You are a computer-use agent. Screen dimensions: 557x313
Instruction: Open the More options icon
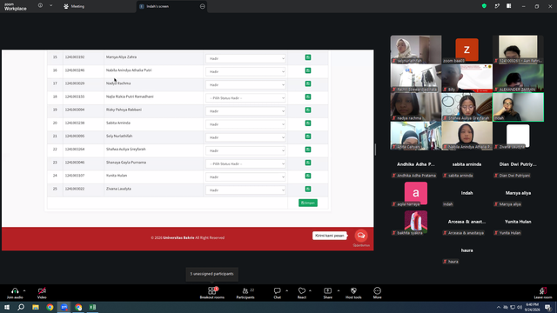pyautogui.click(x=377, y=290)
